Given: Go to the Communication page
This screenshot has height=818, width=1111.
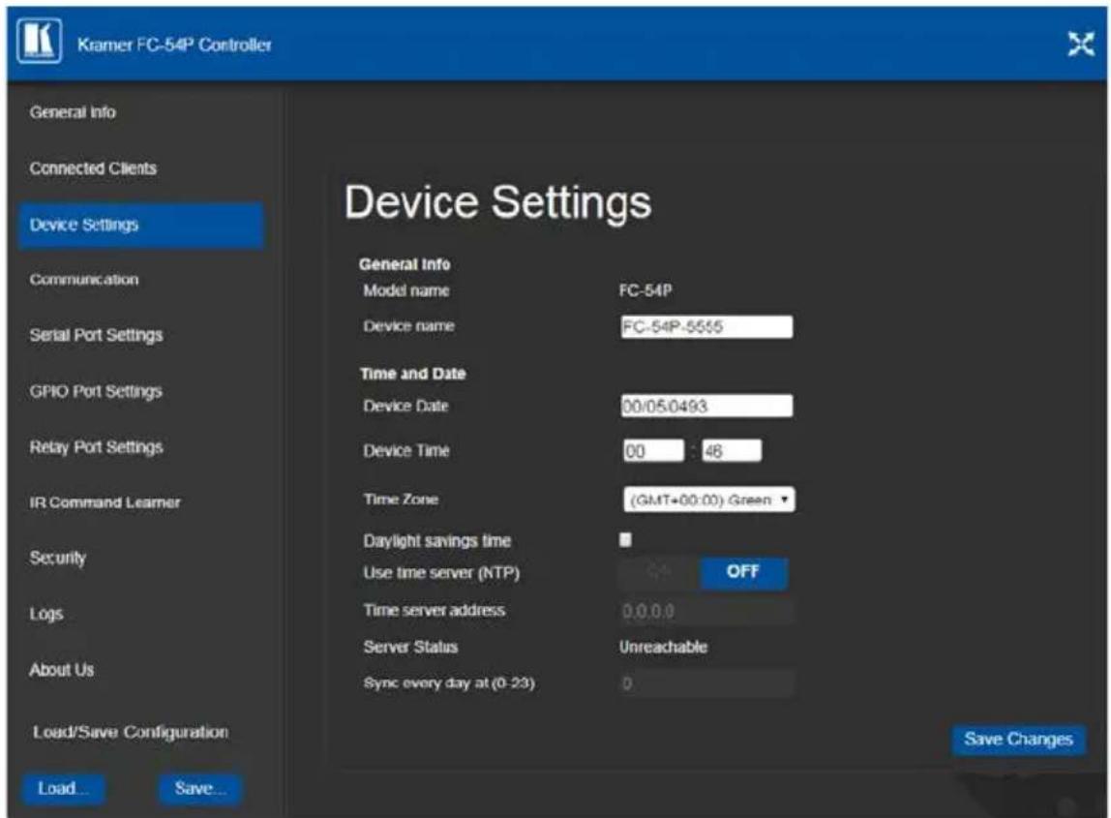Looking at the screenshot, I should [x=83, y=280].
